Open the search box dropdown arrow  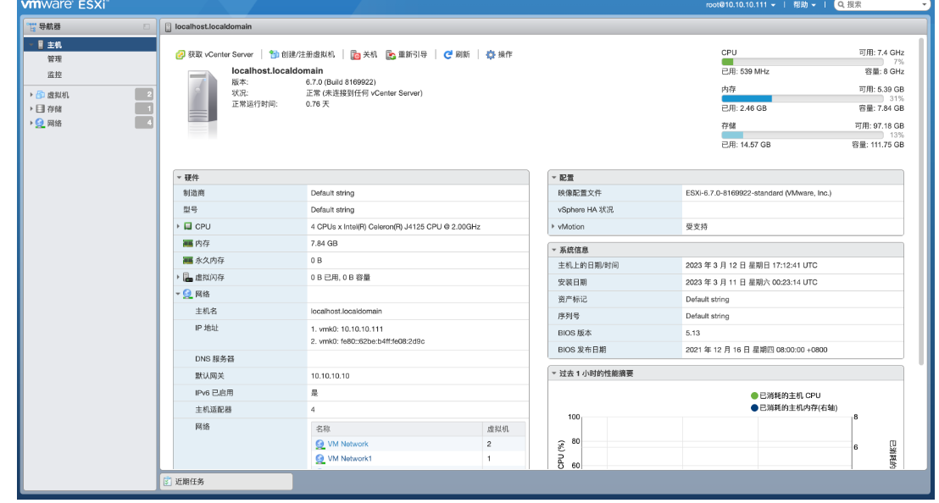(x=924, y=5)
